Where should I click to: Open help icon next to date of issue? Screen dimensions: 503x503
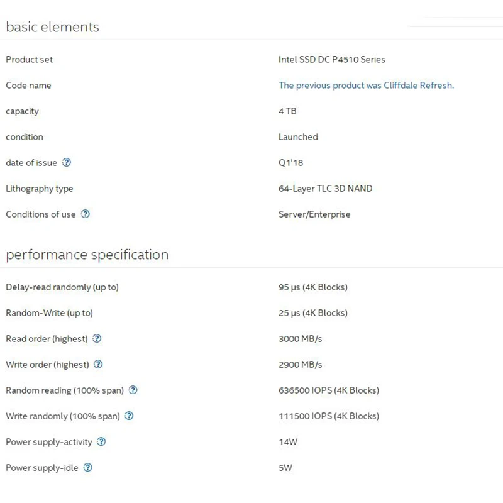[x=67, y=162]
